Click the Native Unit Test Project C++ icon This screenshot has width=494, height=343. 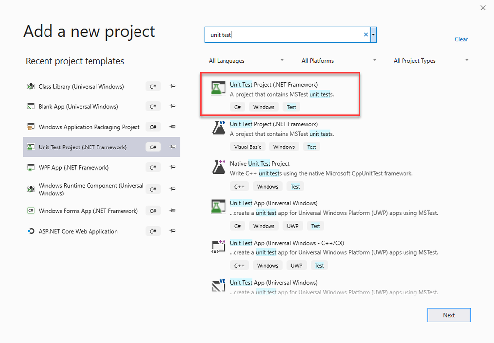click(219, 167)
